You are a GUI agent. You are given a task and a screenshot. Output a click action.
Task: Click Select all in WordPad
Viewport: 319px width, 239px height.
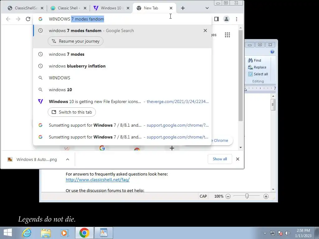point(258,74)
